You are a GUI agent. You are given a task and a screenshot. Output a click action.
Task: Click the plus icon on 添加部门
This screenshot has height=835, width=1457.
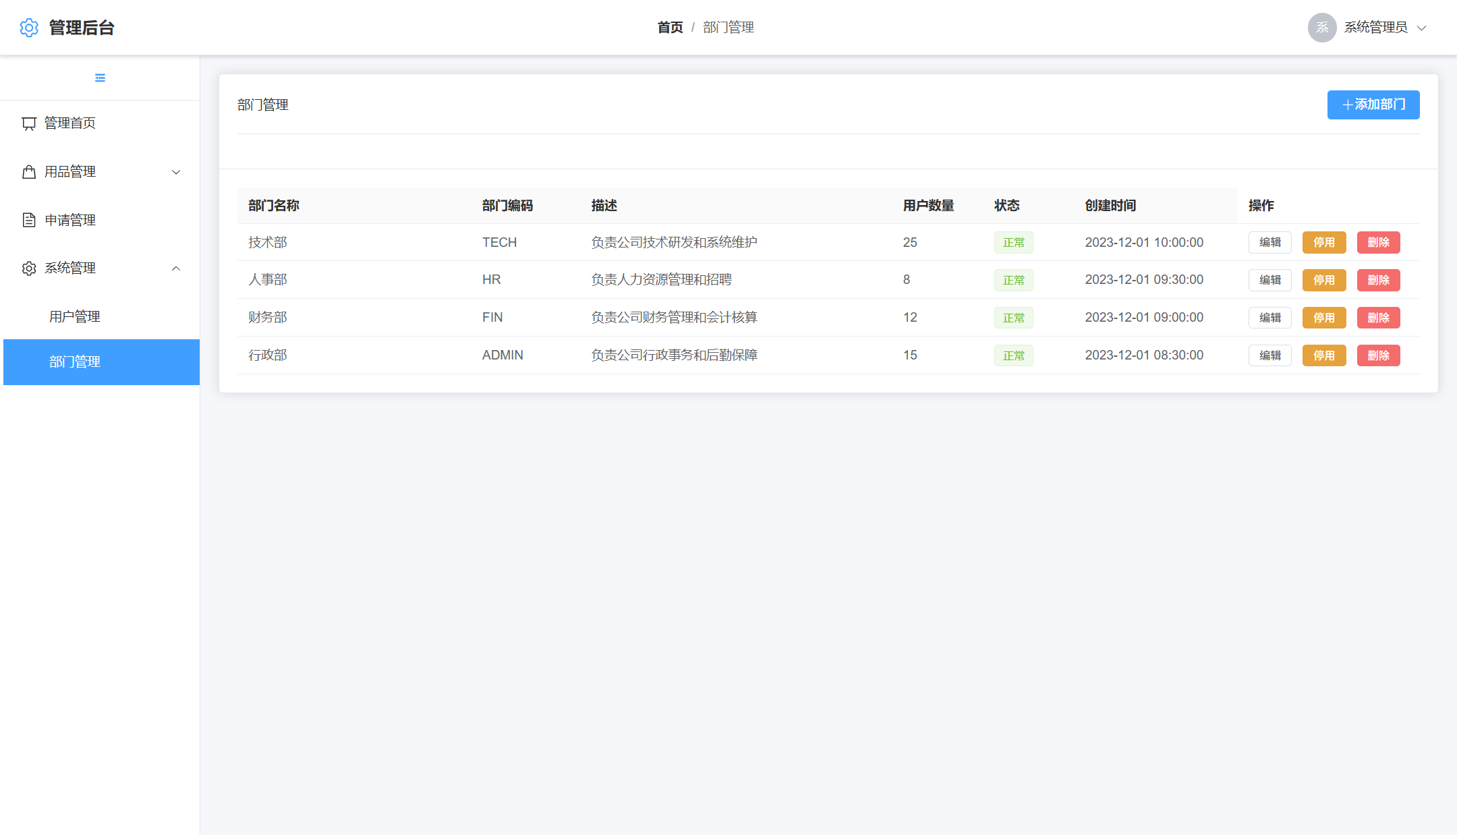click(1347, 105)
